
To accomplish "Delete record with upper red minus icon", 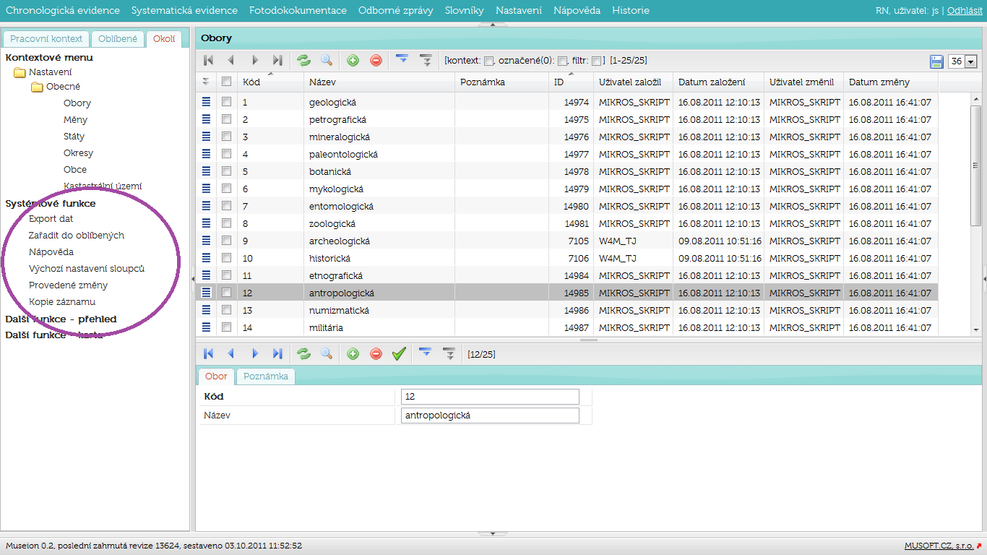I will coord(376,61).
